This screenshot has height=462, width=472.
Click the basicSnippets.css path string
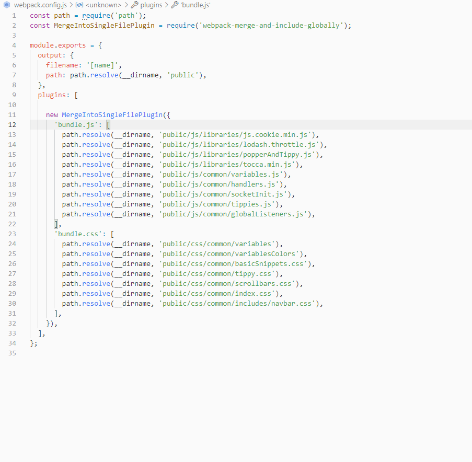coord(233,264)
